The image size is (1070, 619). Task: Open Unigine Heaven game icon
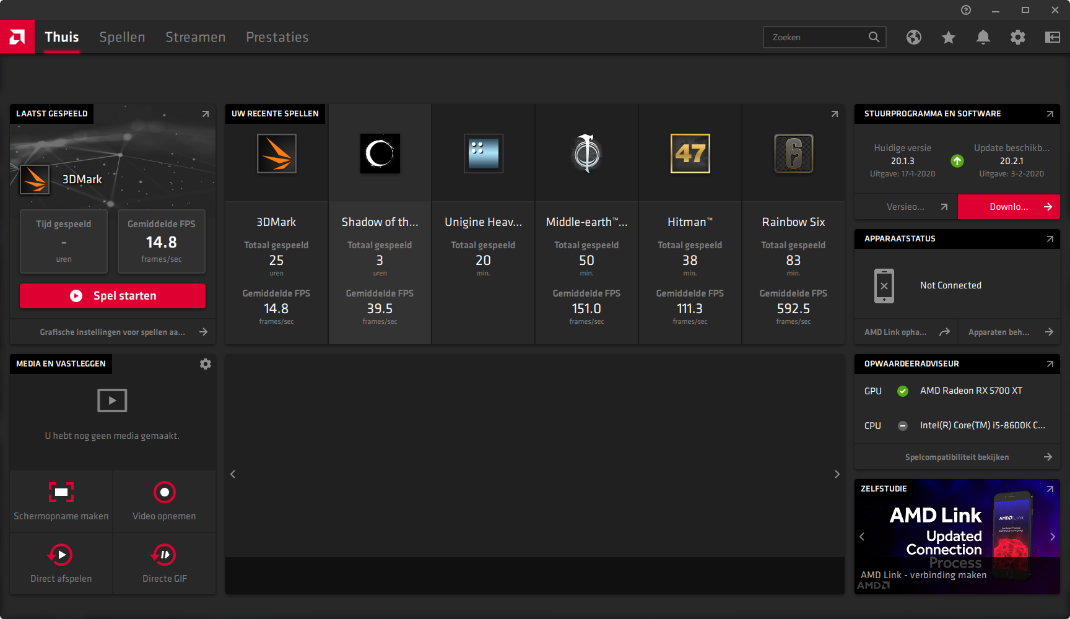(x=484, y=154)
